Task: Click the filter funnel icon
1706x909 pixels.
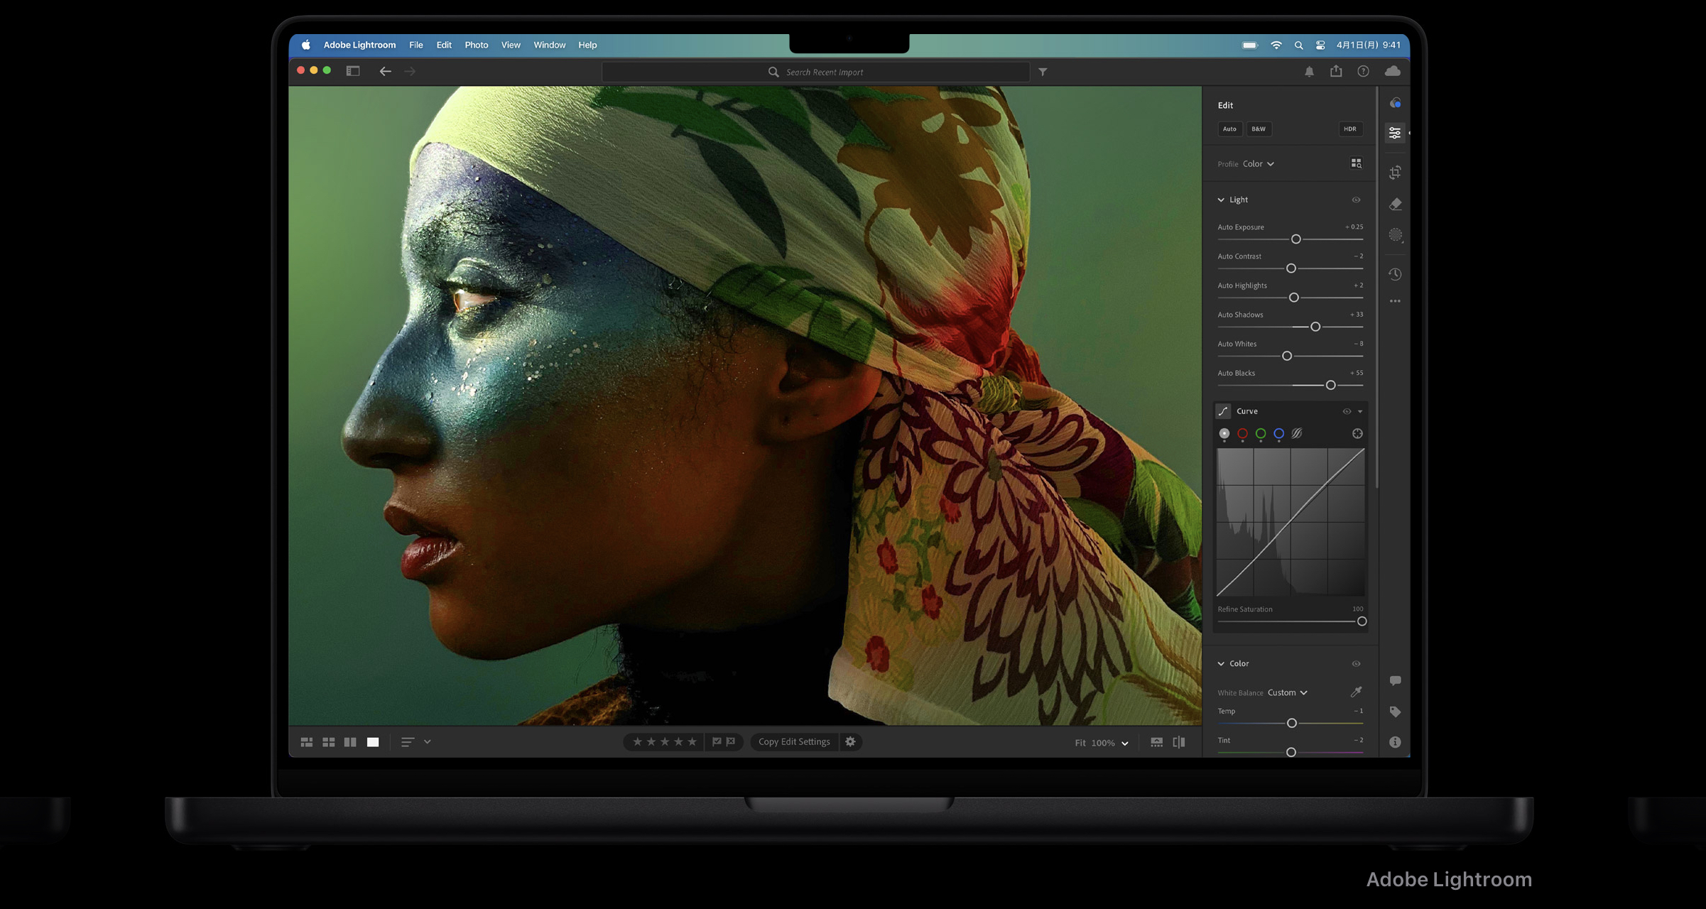Action: (x=1043, y=72)
